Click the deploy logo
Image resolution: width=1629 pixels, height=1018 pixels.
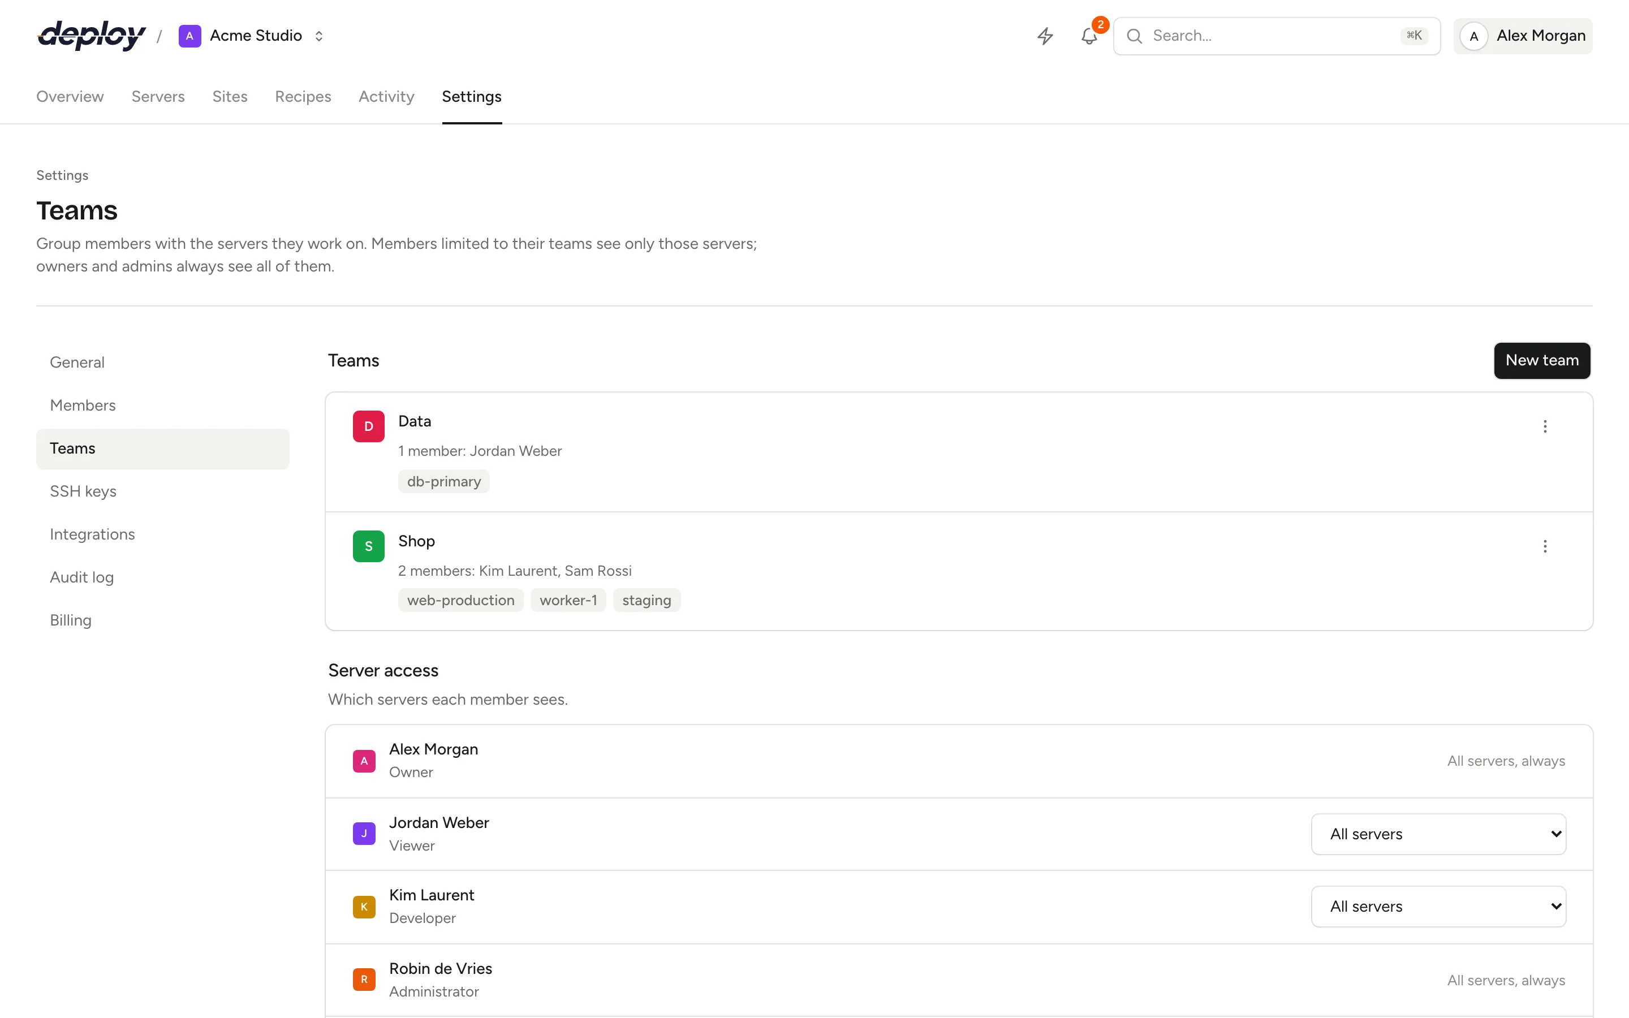pos(92,36)
